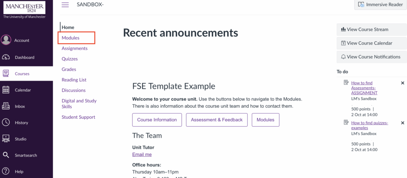The height and width of the screenshot is (178, 407).
Task: Click the Studio icon in the sidebar
Action: [6, 139]
